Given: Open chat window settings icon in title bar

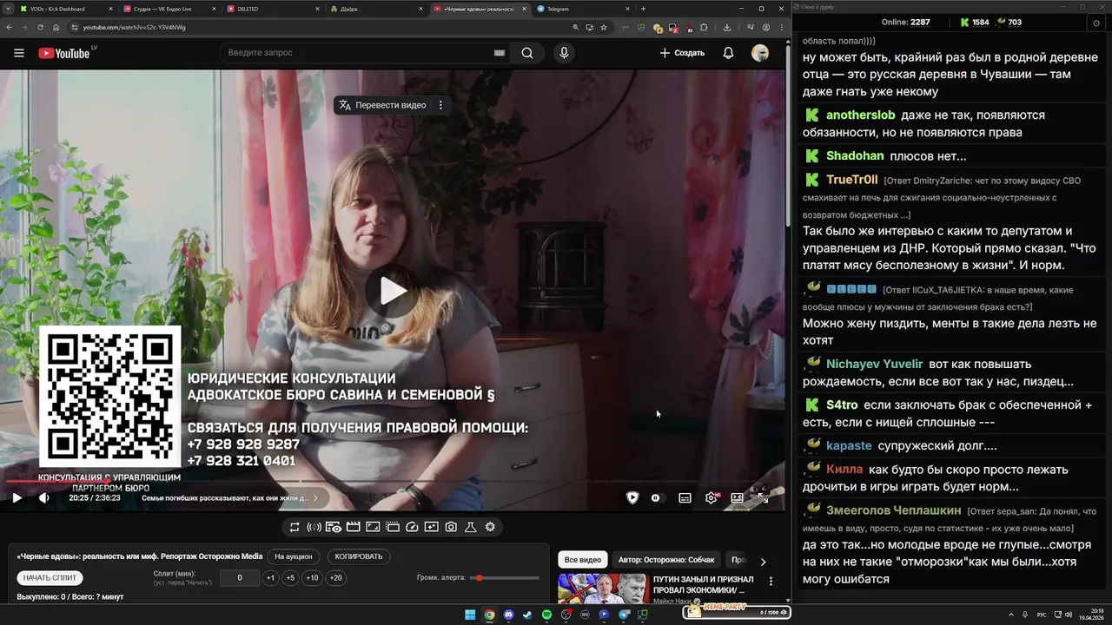Looking at the screenshot, I should (1096, 23).
